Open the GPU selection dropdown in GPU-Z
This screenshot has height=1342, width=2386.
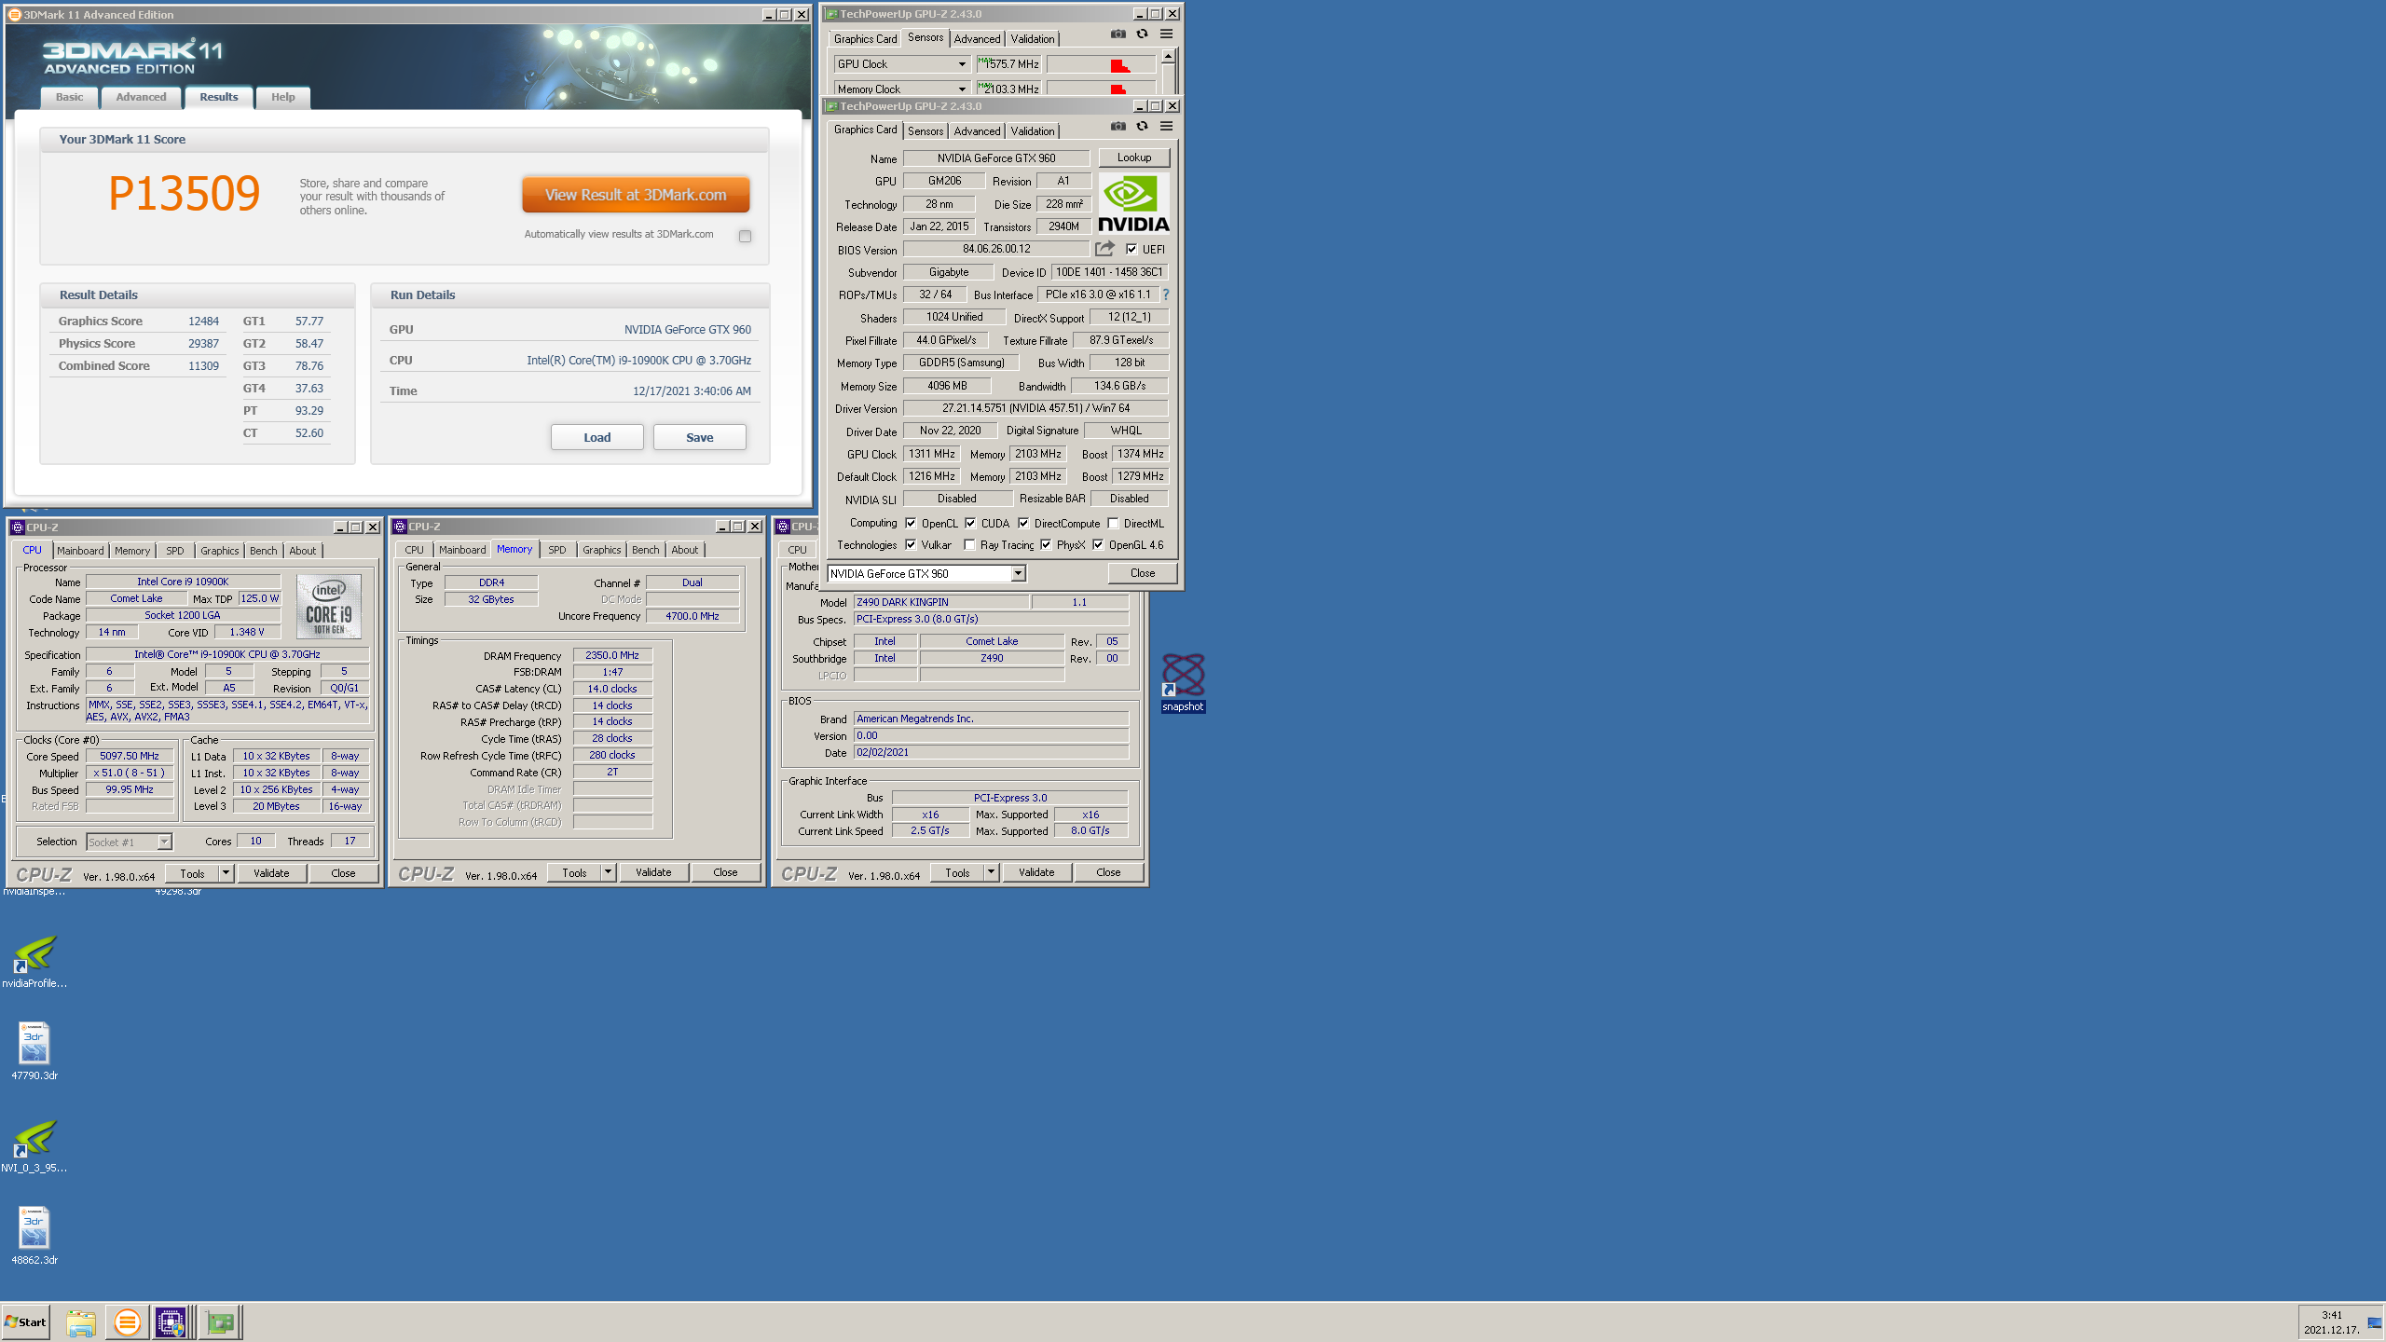[x=1018, y=573]
